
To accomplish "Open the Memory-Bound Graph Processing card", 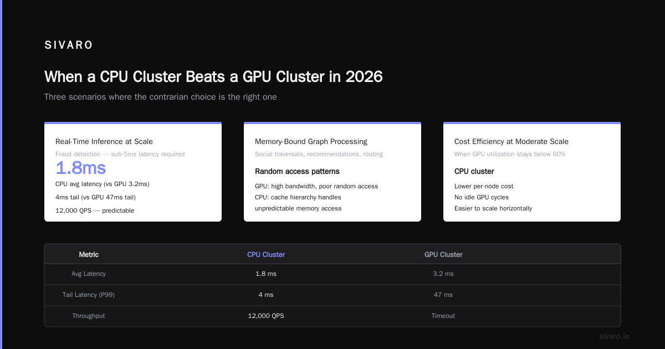I will click(332, 172).
